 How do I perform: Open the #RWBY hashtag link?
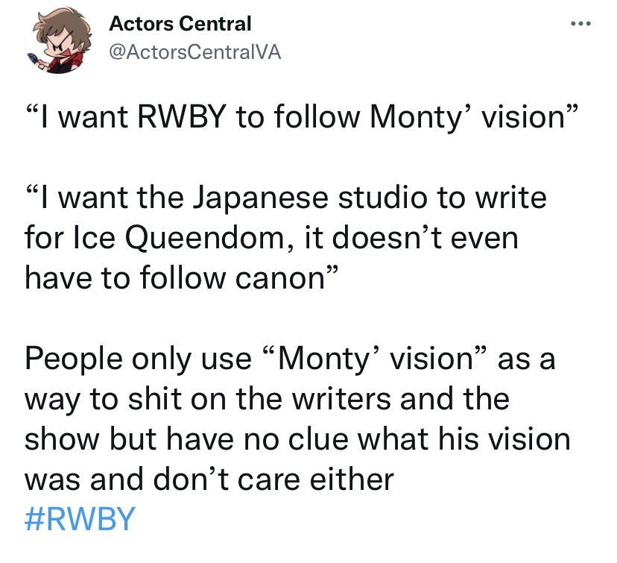point(80,519)
